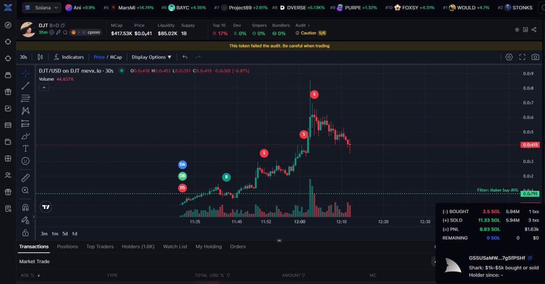545x284 pixels.
Task: Click the cpmm pool badge
Action: click(x=86, y=32)
